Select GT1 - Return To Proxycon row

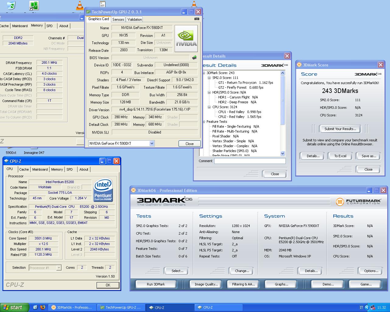(x=246, y=83)
